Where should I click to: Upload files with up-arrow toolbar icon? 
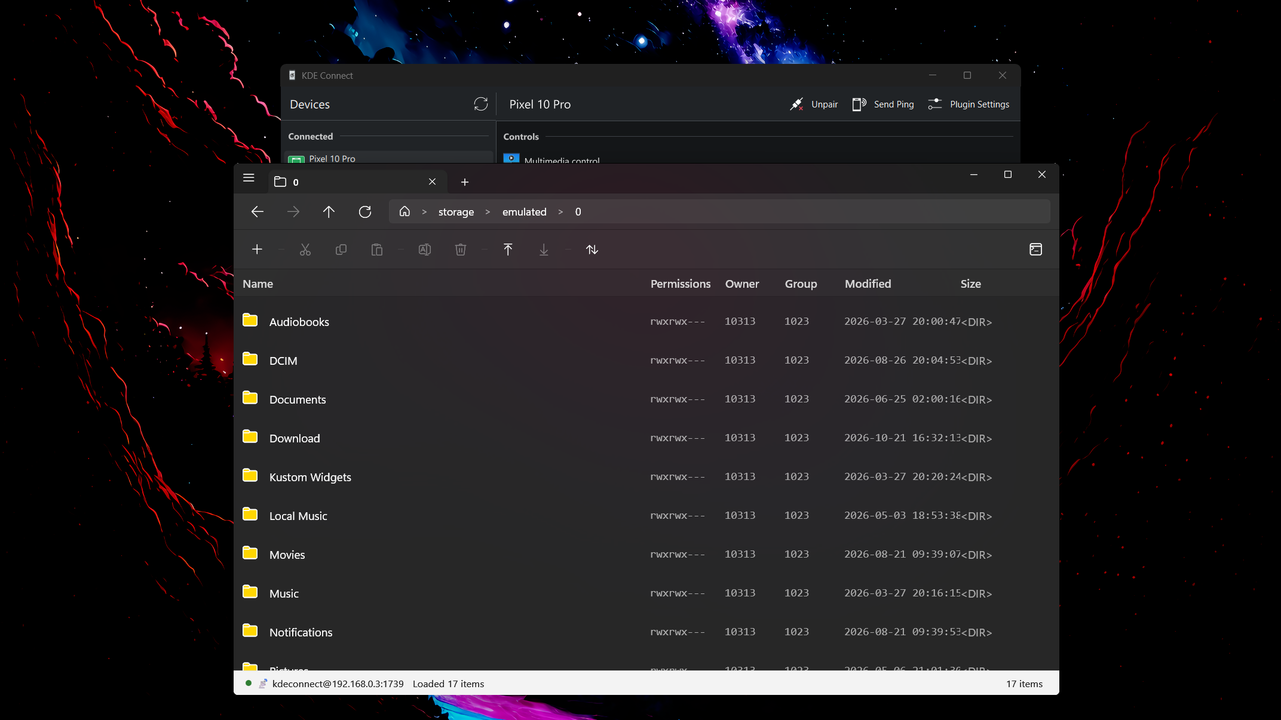point(508,250)
